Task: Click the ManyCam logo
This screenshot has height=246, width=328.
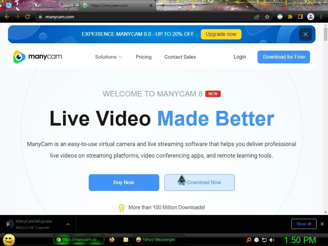Action: coord(38,57)
